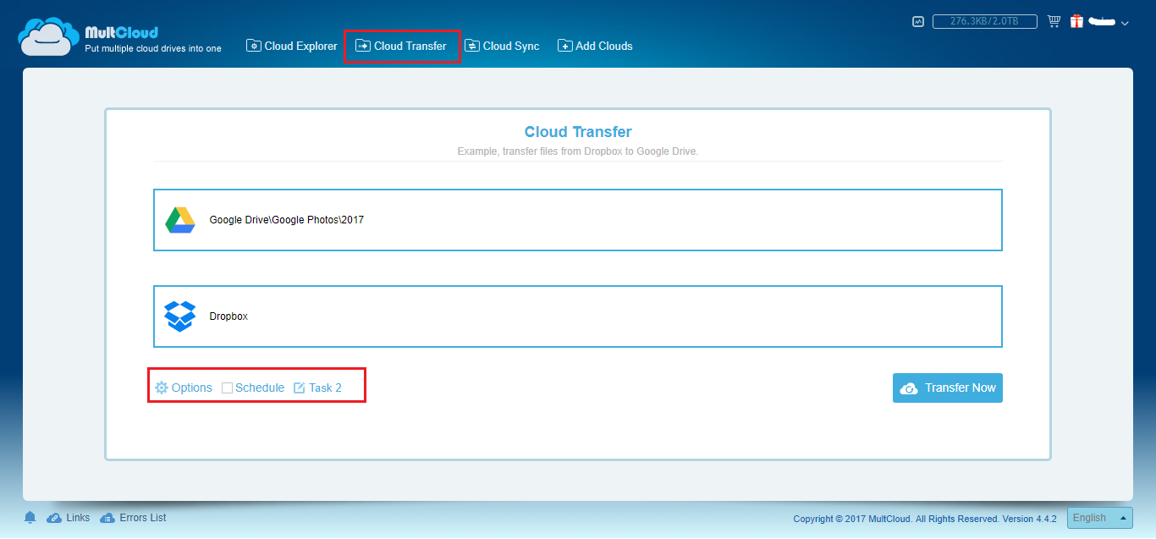This screenshot has width=1156, height=539.
Task: Enable the Schedule checkbox
Action: click(x=227, y=388)
